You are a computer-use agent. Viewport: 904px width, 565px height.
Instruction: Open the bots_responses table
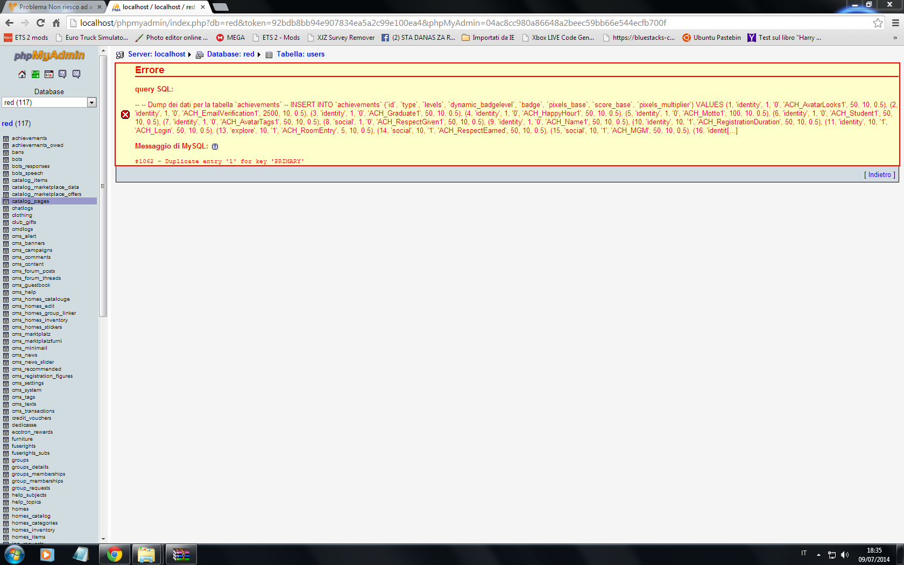tap(31, 166)
